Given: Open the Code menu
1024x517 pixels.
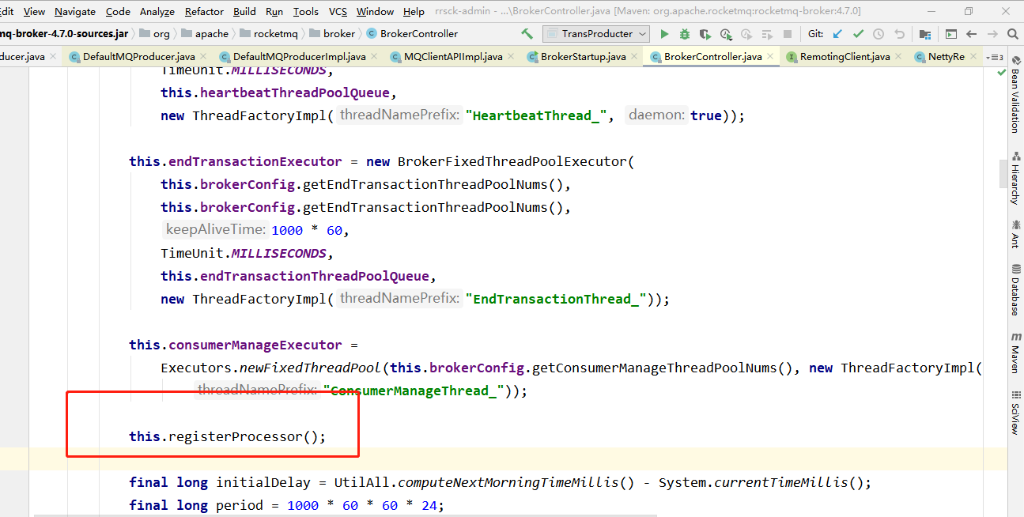Looking at the screenshot, I should [x=118, y=11].
